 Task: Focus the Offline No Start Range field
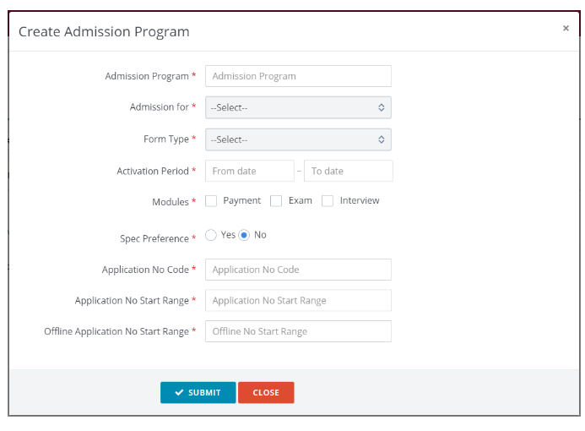(298, 331)
